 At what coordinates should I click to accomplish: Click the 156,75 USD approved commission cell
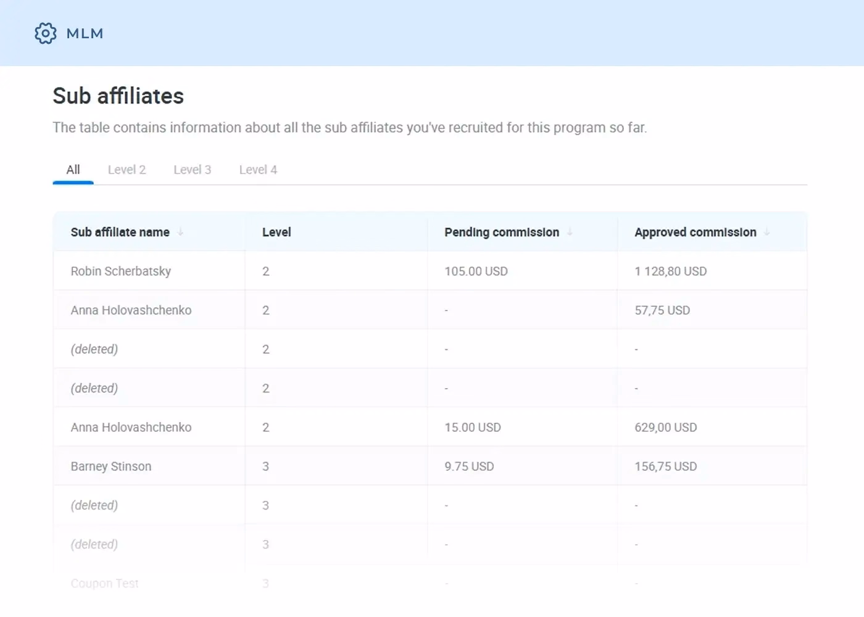665,466
